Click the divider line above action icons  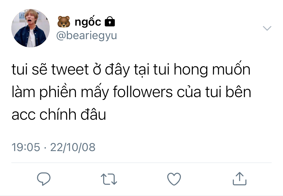[x=141, y=163]
